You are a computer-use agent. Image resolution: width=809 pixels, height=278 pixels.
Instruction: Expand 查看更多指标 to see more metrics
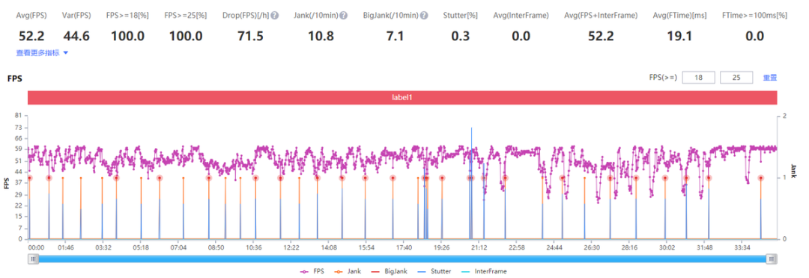tap(42, 52)
